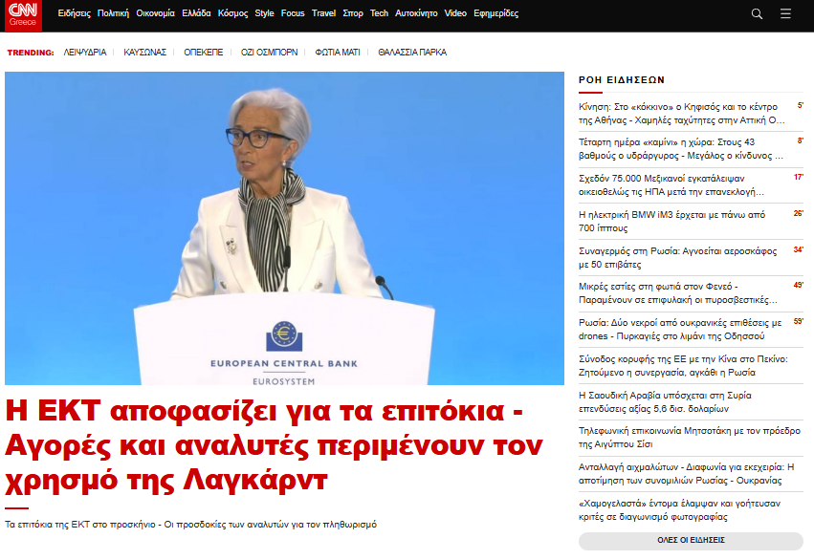814x560 pixels.
Task: Open trending topic ΚΑΥΣΩΝΑΣ
Action: tap(144, 53)
